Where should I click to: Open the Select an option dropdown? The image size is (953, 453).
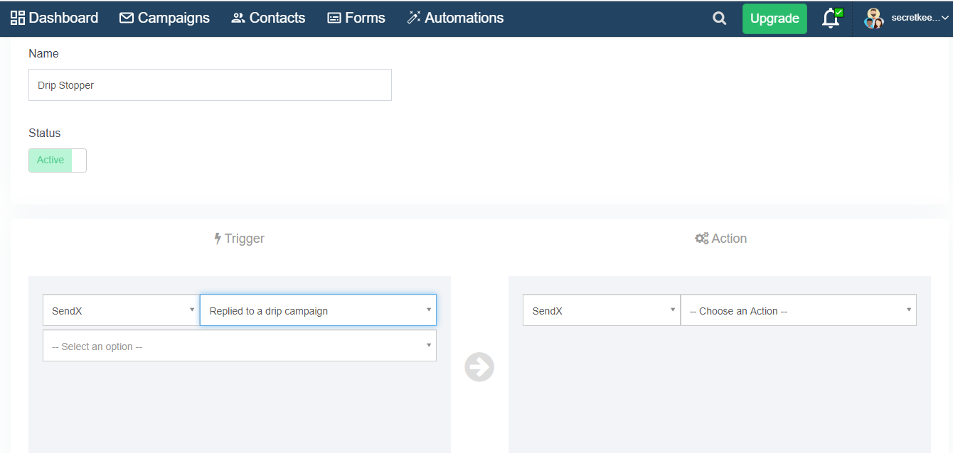coord(240,346)
